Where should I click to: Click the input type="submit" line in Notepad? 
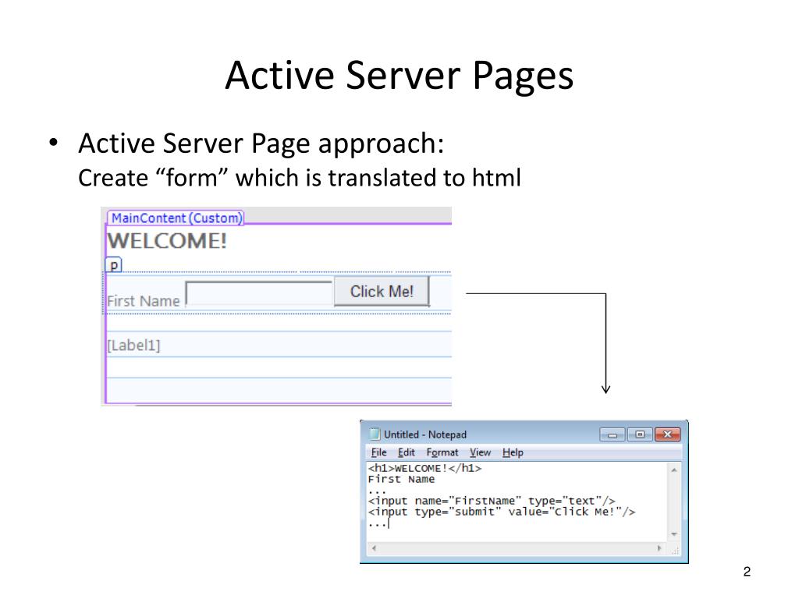(502, 512)
